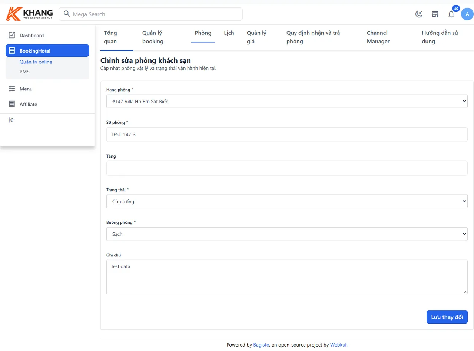
Task: Click the Menu list icon in sidebar
Action: click(12, 89)
